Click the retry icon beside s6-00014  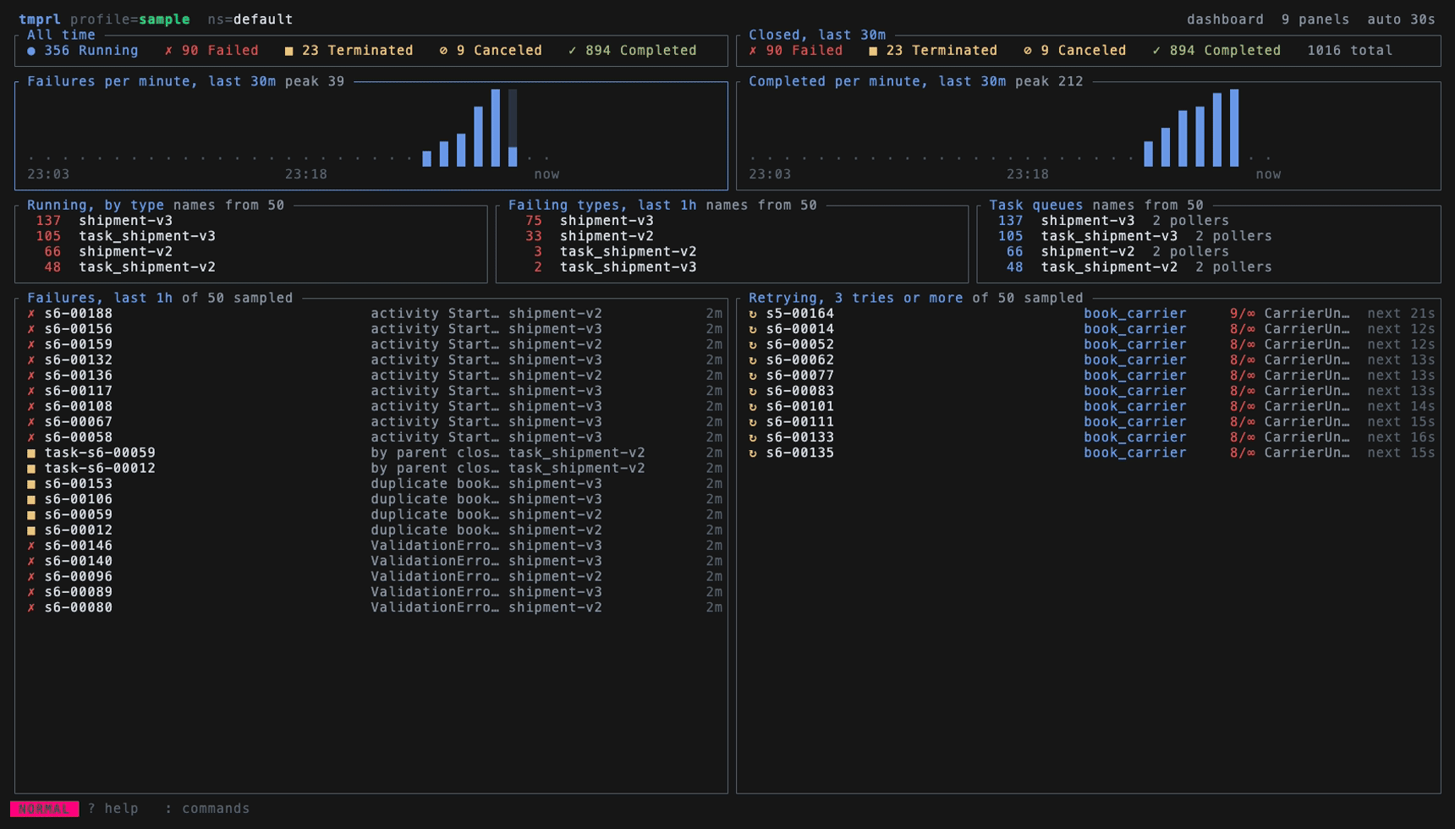pos(753,329)
